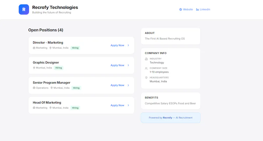Click the LinkedIn logo icon

coord(198,10)
